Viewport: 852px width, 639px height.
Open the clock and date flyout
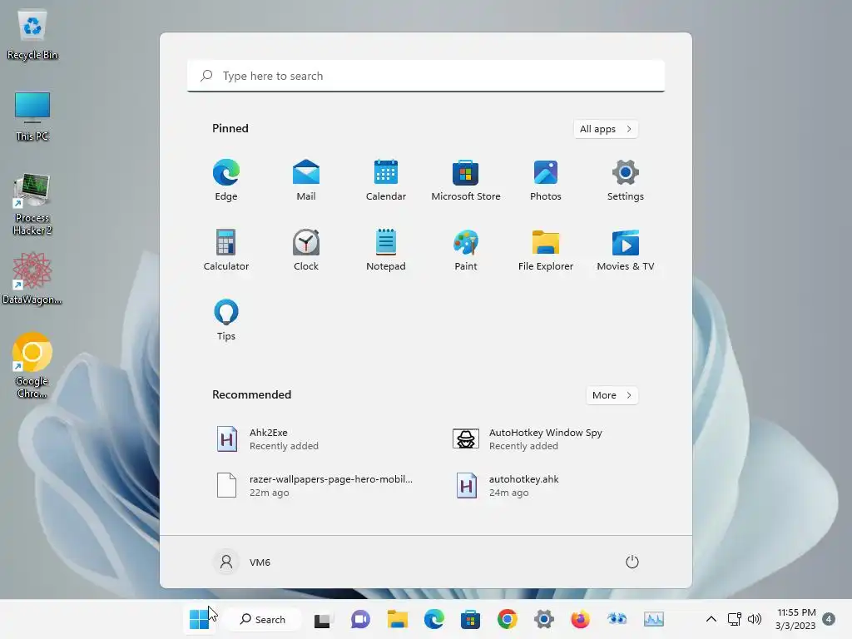(x=796, y=619)
